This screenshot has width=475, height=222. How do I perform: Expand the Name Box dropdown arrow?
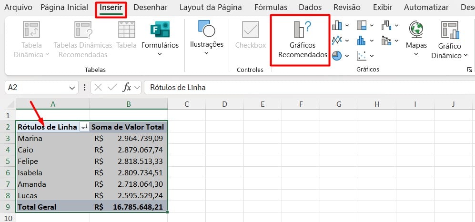(72, 88)
